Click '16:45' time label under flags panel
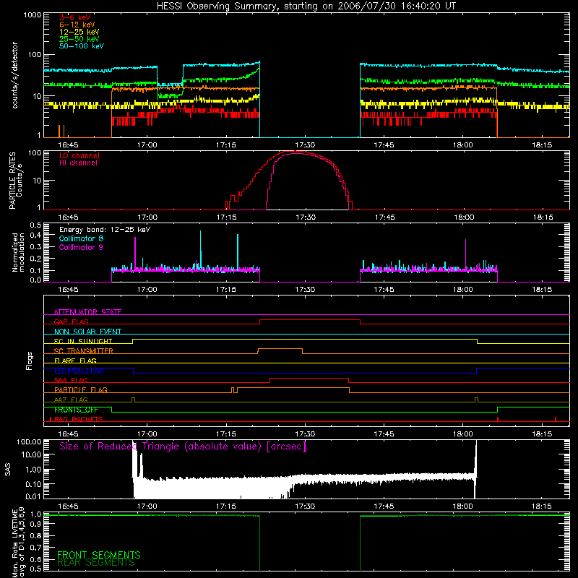The height and width of the screenshot is (578, 578). [x=68, y=434]
